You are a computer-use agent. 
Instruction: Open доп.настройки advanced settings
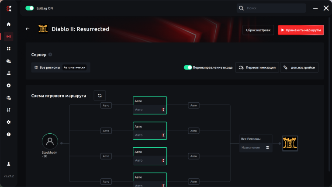pyautogui.click(x=299, y=67)
